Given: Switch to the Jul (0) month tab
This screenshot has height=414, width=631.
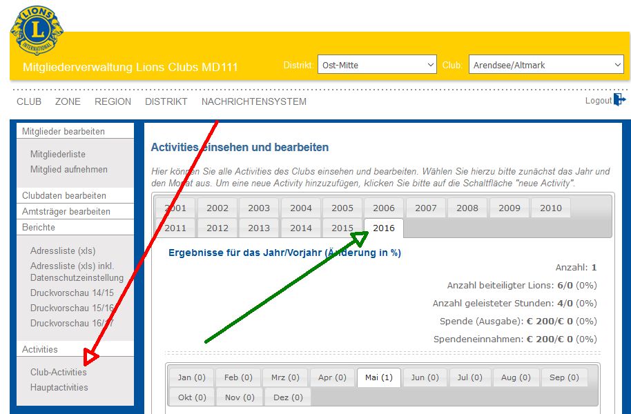Looking at the screenshot, I should (x=470, y=377).
